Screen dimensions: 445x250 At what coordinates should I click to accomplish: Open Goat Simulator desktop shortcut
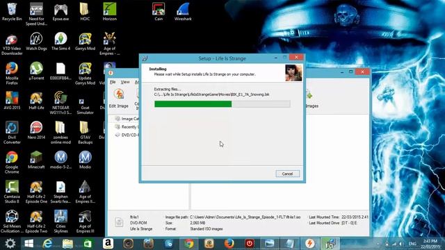[85, 106]
